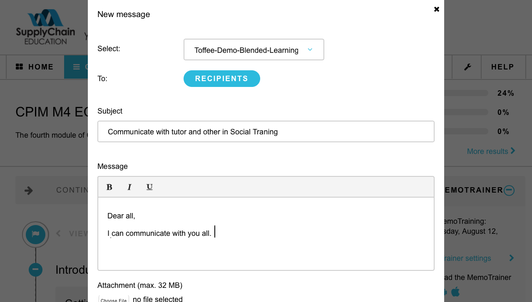The height and width of the screenshot is (302, 532).
Task: Click the continue arrow icon
Action: [29, 191]
